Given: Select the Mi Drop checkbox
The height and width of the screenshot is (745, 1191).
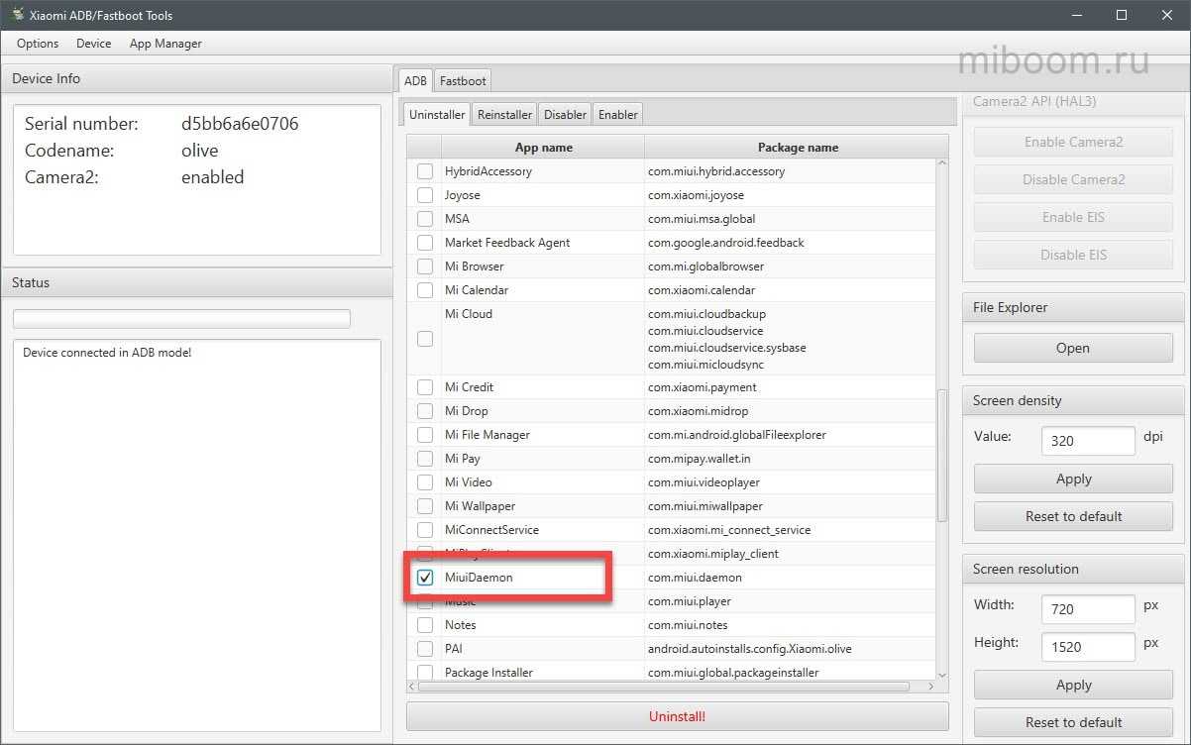Looking at the screenshot, I should point(425,411).
